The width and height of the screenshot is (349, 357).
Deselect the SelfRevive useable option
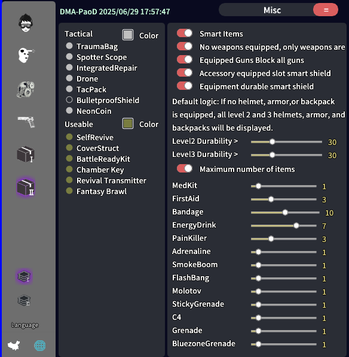pyautogui.click(x=69, y=137)
